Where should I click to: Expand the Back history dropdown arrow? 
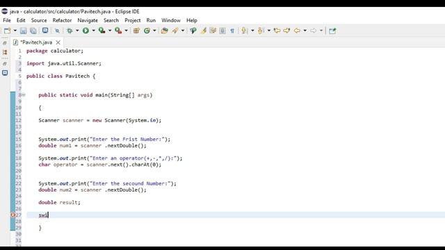click(x=305, y=31)
